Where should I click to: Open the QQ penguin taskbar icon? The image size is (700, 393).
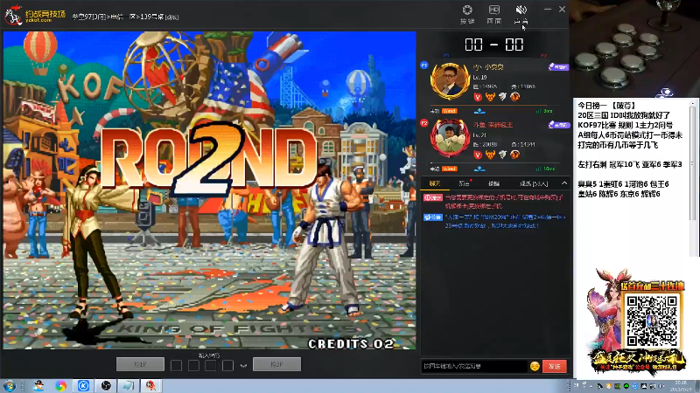[38, 385]
